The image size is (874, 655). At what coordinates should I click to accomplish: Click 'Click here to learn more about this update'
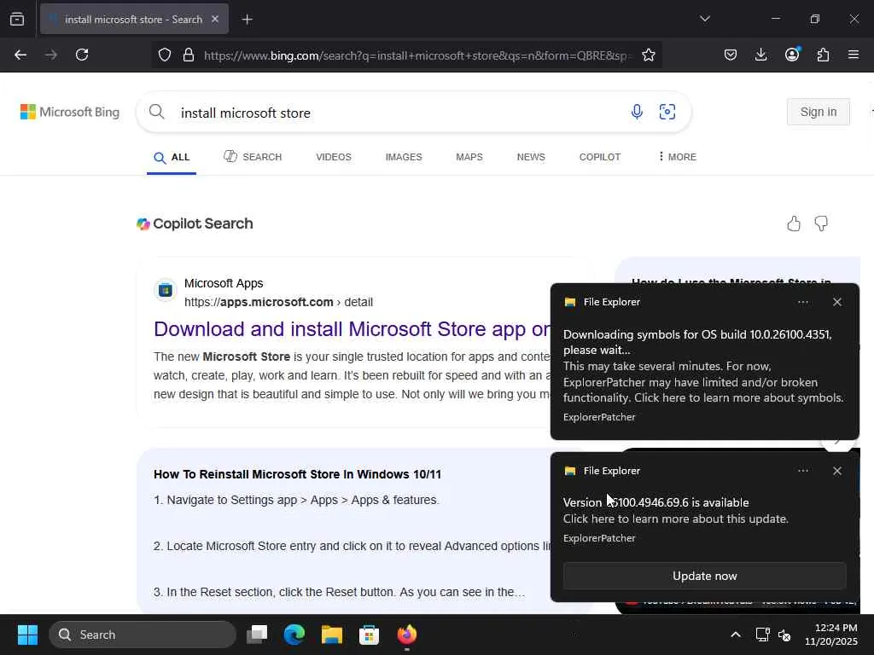coord(676,519)
